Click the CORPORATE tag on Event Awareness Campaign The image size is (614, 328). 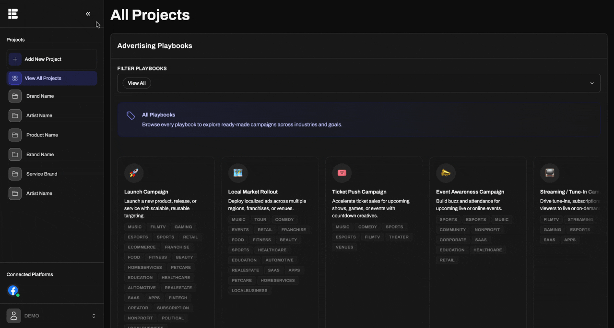(x=453, y=240)
